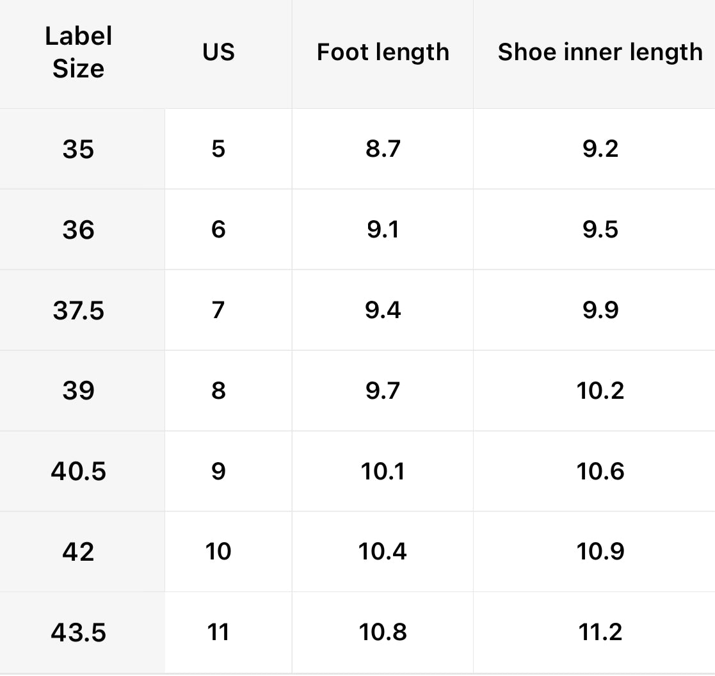Screen dimensions: 715x676
Task: Select US size 11 cell
Action: click(x=218, y=632)
